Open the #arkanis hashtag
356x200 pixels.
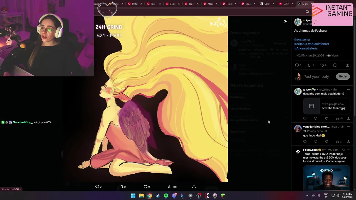coord(300,44)
